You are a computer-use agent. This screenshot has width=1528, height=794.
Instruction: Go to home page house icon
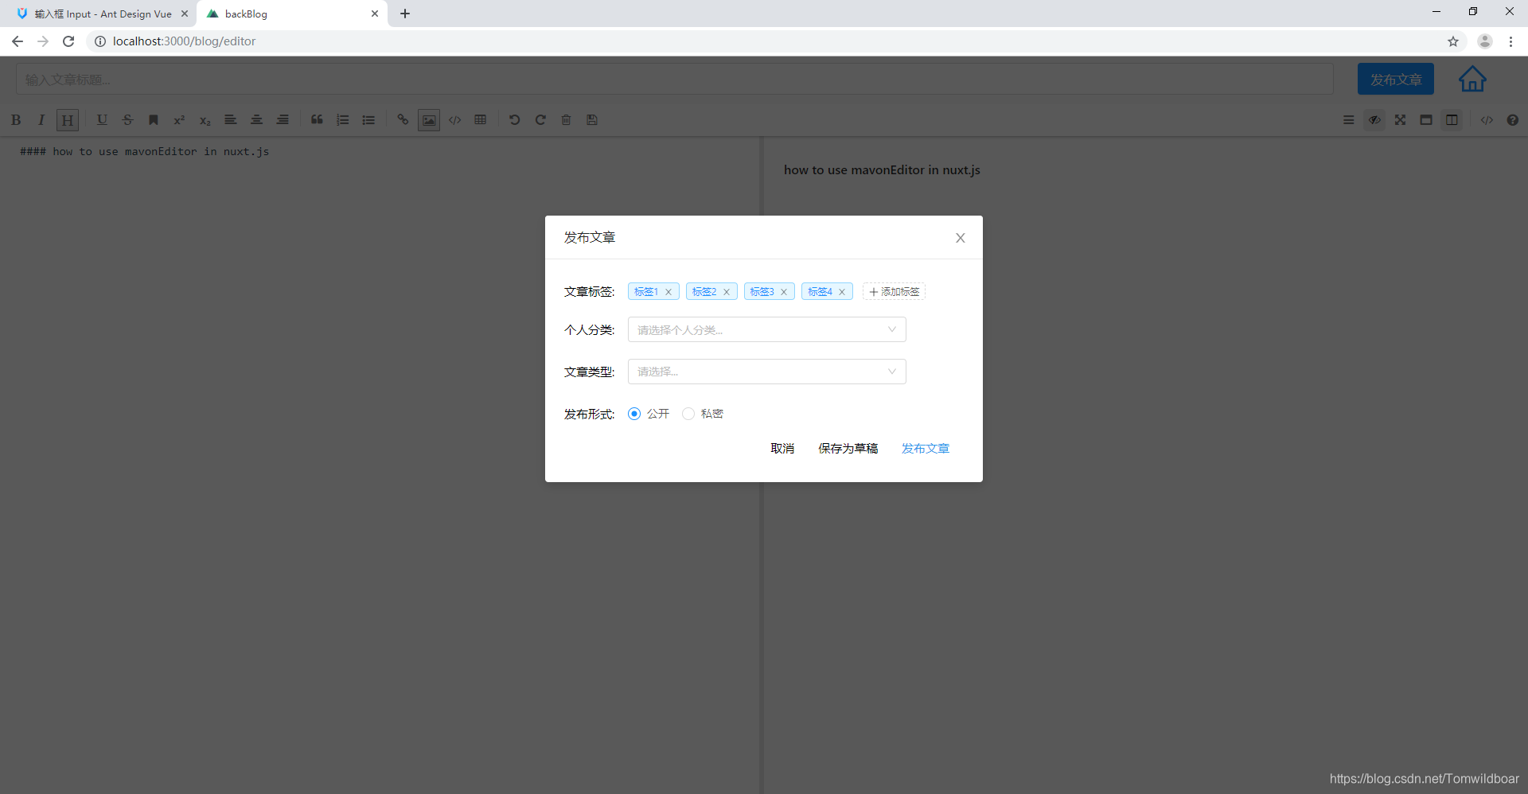[1472, 79]
